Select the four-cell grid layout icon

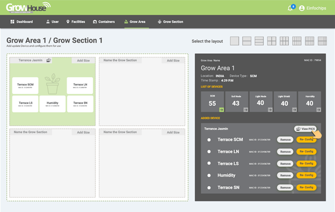click(x=272, y=41)
